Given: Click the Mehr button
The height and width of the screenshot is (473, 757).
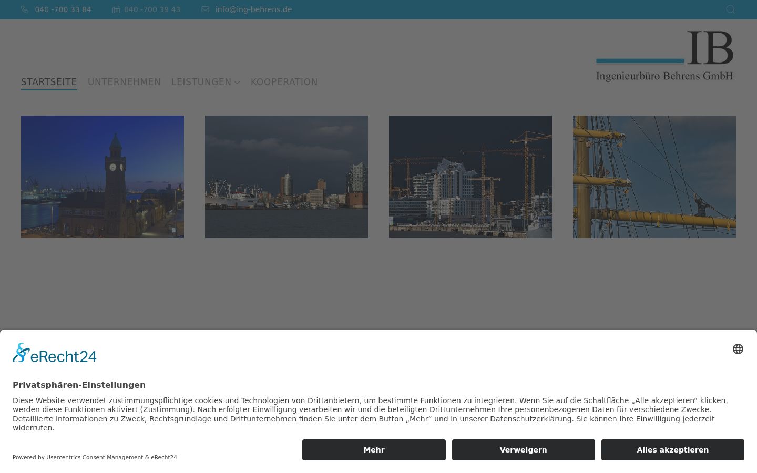Looking at the screenshot, I should point(374,450).
